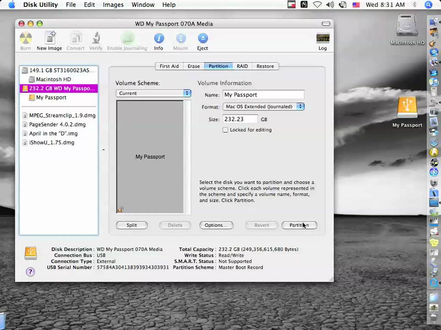The height and width of the screenshot is (330, 441).
Task: Select Macintosh HD volume in sidebar
Action: (59, 79)
